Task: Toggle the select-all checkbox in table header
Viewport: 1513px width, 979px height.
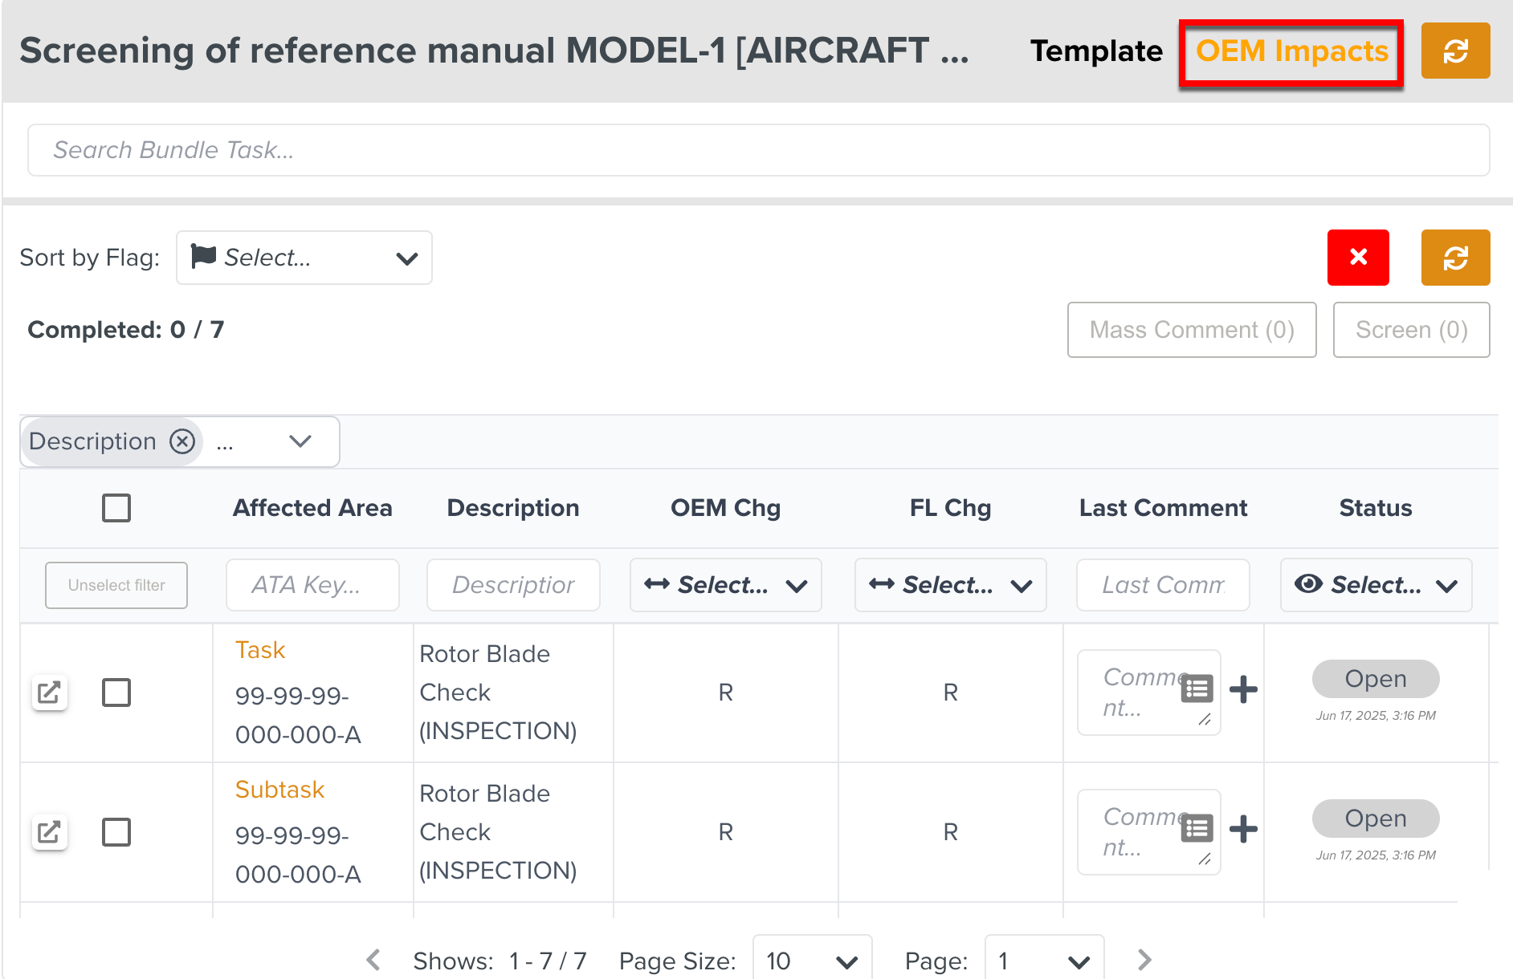Action: pyautogui.click(x=116, y=508)
